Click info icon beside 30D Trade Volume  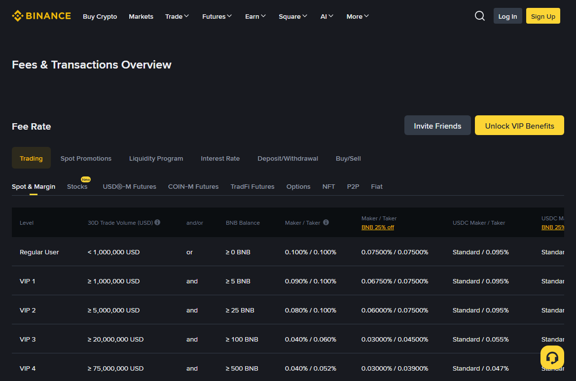click(157, 222)
